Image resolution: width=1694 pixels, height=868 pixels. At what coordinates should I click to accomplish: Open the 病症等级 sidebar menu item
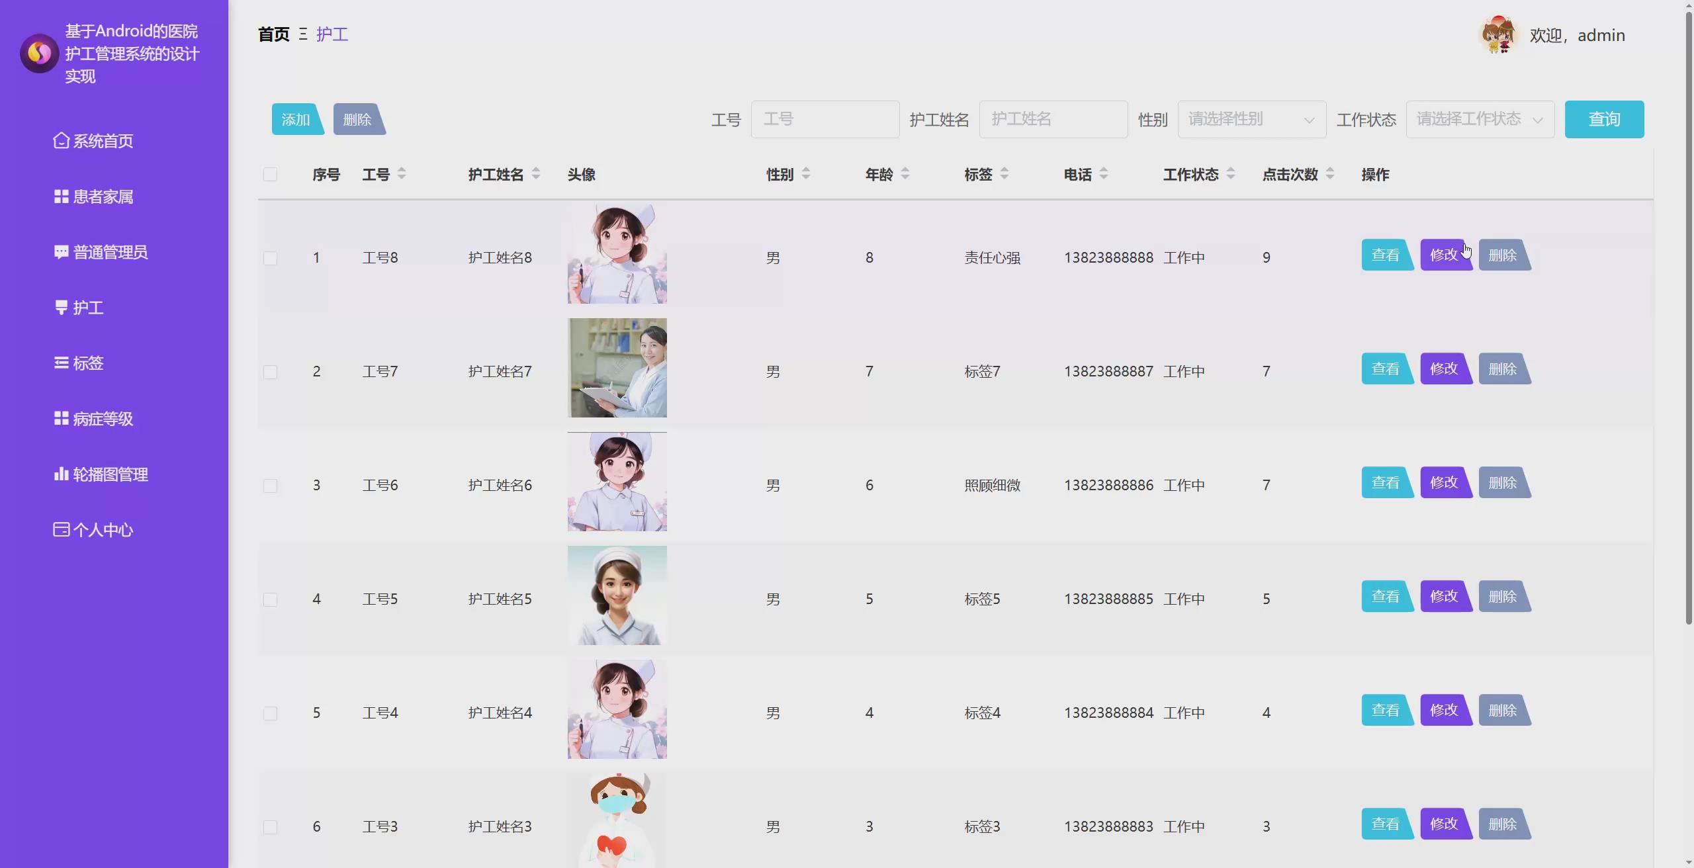click(x=103, y=419)
